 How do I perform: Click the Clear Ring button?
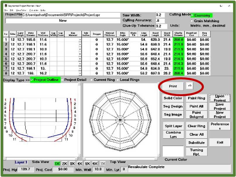click(196, 126)
